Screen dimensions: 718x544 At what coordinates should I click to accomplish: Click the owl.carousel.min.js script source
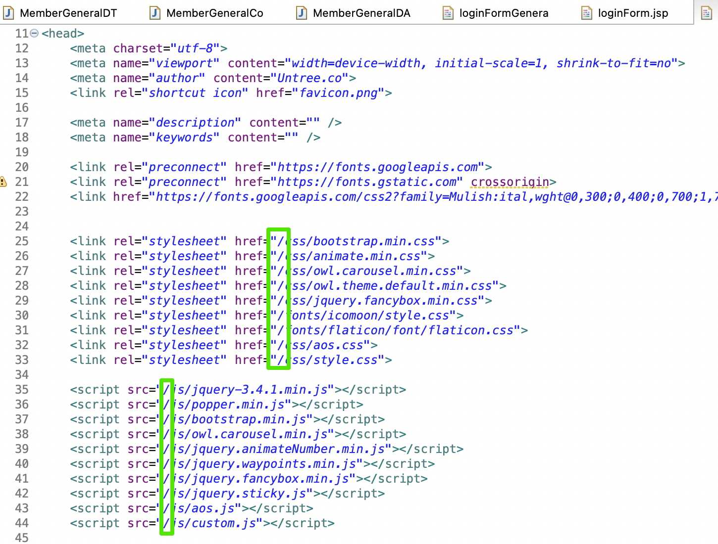(245, 434)
